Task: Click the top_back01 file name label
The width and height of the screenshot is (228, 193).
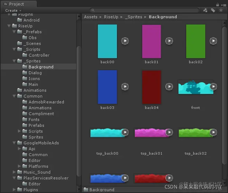Action: coord(151,154)
